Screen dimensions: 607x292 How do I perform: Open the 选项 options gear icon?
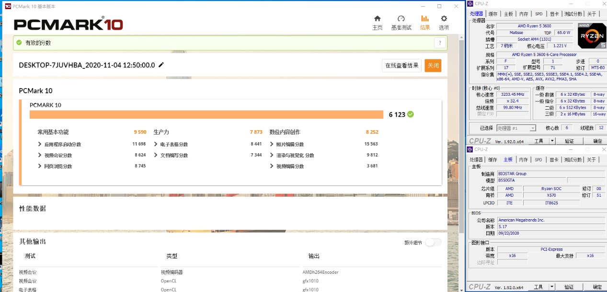coord(444,19)
